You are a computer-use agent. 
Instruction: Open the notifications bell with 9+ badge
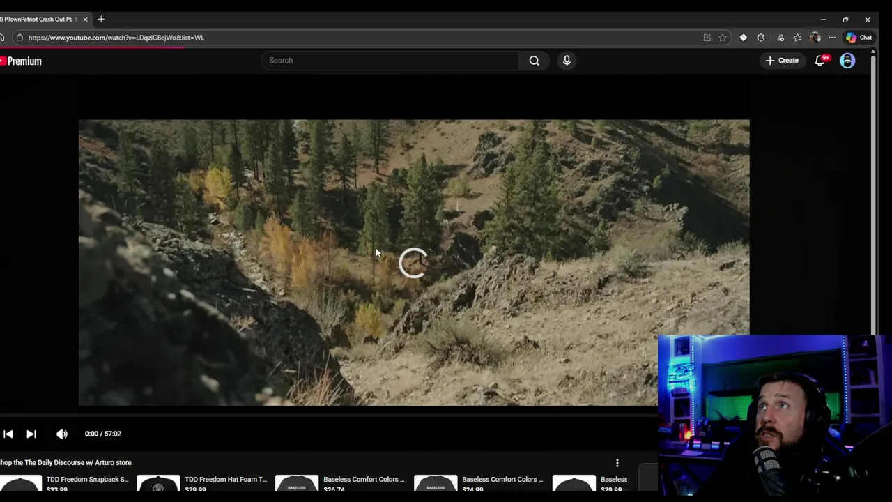(x=820, y=61)
